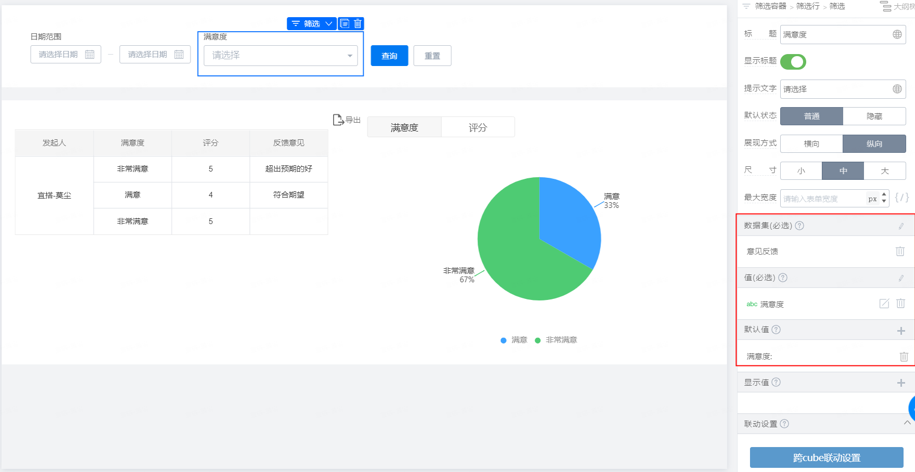Click 筛选 breadcrumb item
This screenshot has height=472, width=915.
pos(837,6)
